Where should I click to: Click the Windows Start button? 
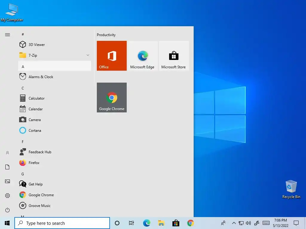click(x=7, y=223)
